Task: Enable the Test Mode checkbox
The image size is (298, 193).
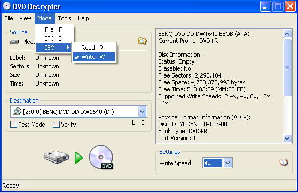Action: [13, 125]
